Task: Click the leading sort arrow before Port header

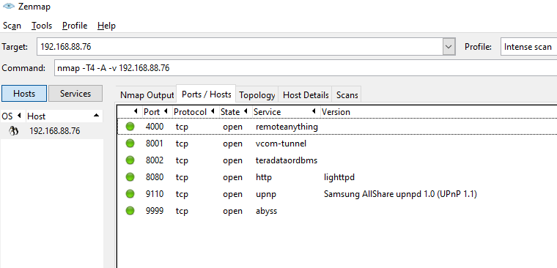Action: [136, 111]
